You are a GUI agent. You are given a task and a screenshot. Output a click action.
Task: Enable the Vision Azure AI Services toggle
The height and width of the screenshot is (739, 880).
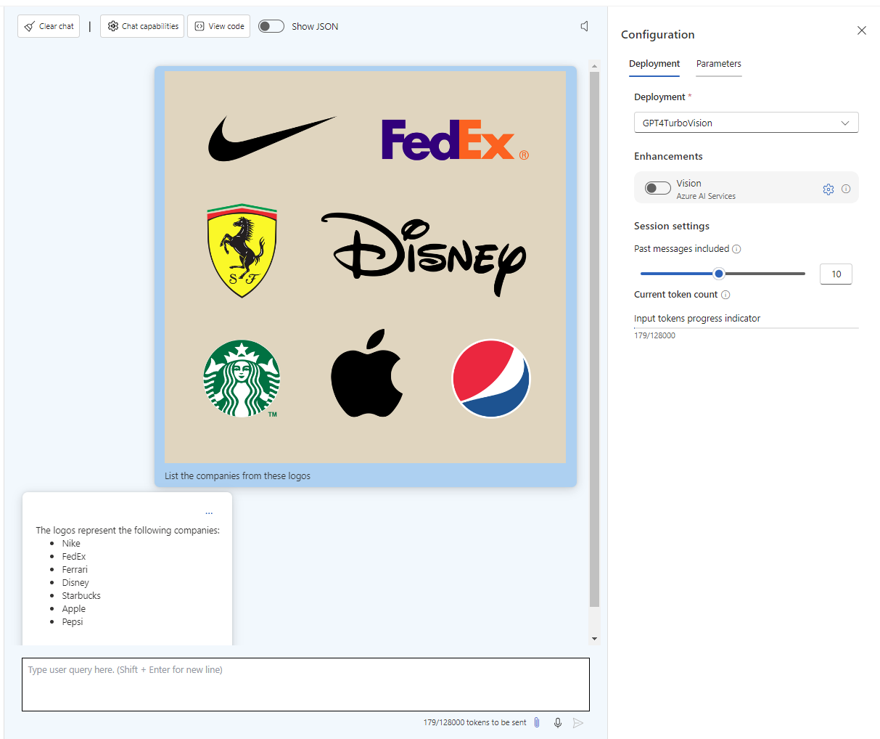[x=658, y=189]
